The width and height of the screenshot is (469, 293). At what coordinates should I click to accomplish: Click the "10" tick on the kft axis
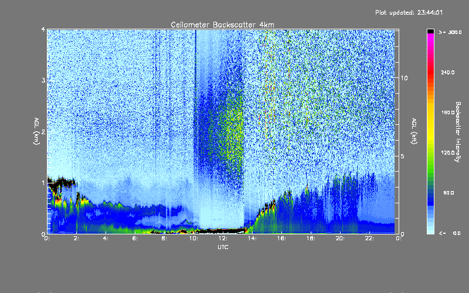[x=404, y=78]
